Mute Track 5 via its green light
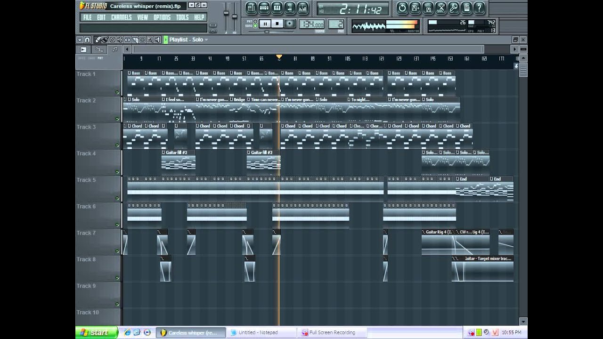The height and width of the screenshot is (339, 603). [117, 198]
